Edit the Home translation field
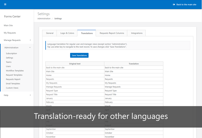202x138 pixels. [x=134, y=75]
